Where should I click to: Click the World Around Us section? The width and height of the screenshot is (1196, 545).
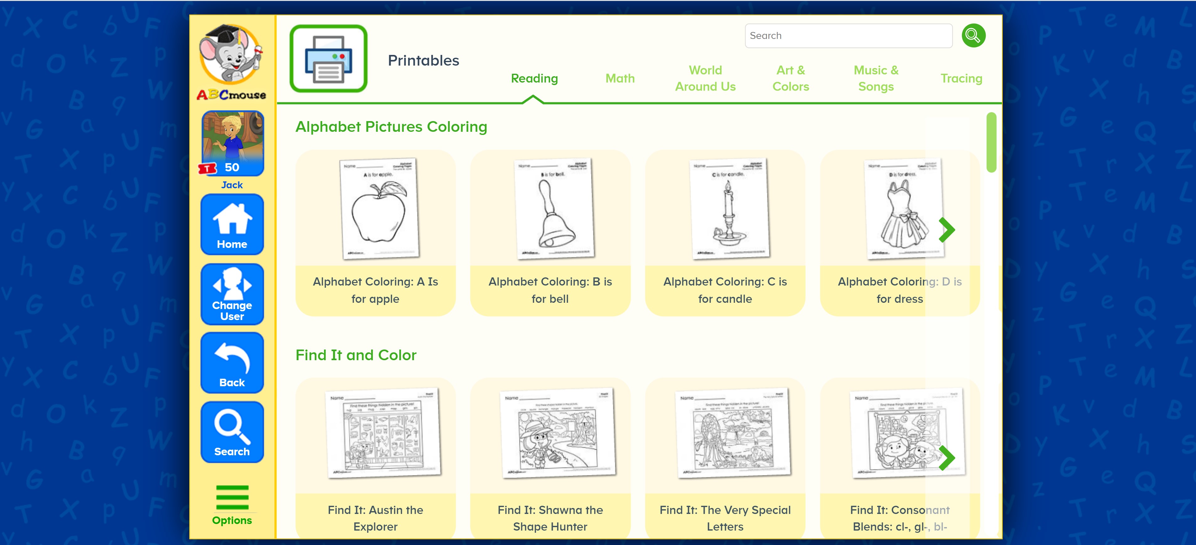tap(705, 78)
